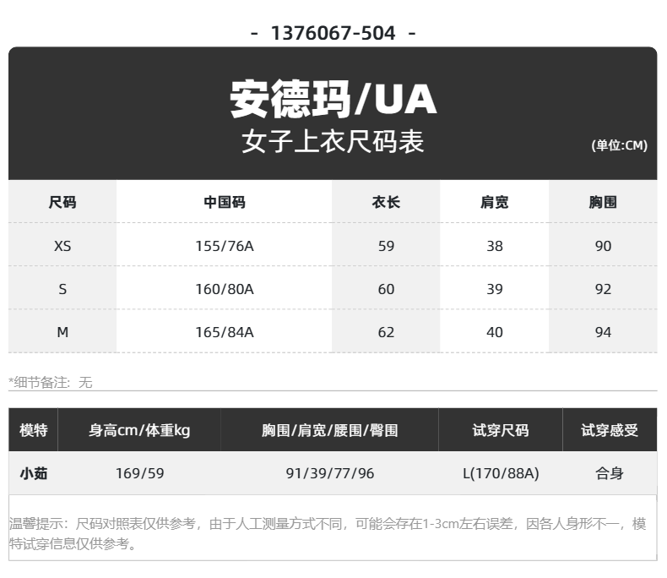Click the 胸围 value 92
Image resolution: width=667 pixels, height=578 pixels.
pyautogui.click(x=603, y=289)
